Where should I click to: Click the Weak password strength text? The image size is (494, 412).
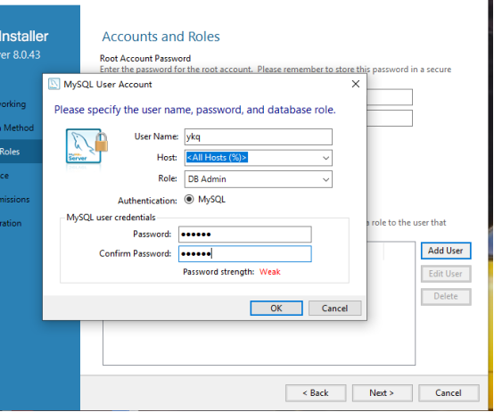(269, 272)
